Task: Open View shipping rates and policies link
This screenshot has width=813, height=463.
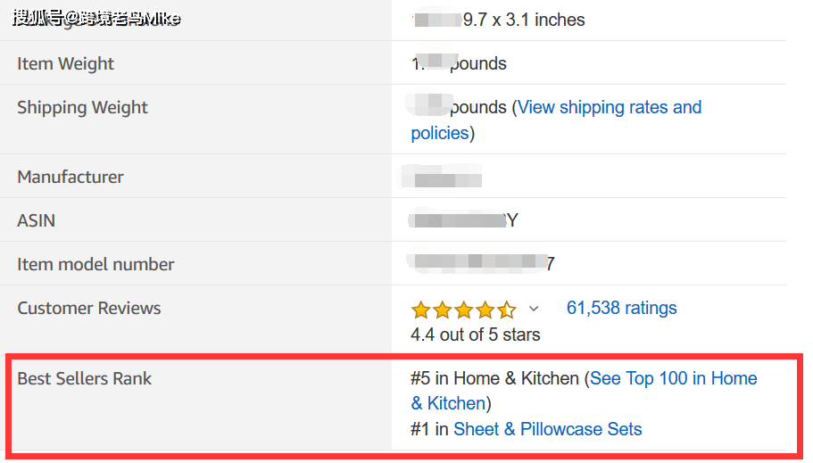Action: point(609,108)
